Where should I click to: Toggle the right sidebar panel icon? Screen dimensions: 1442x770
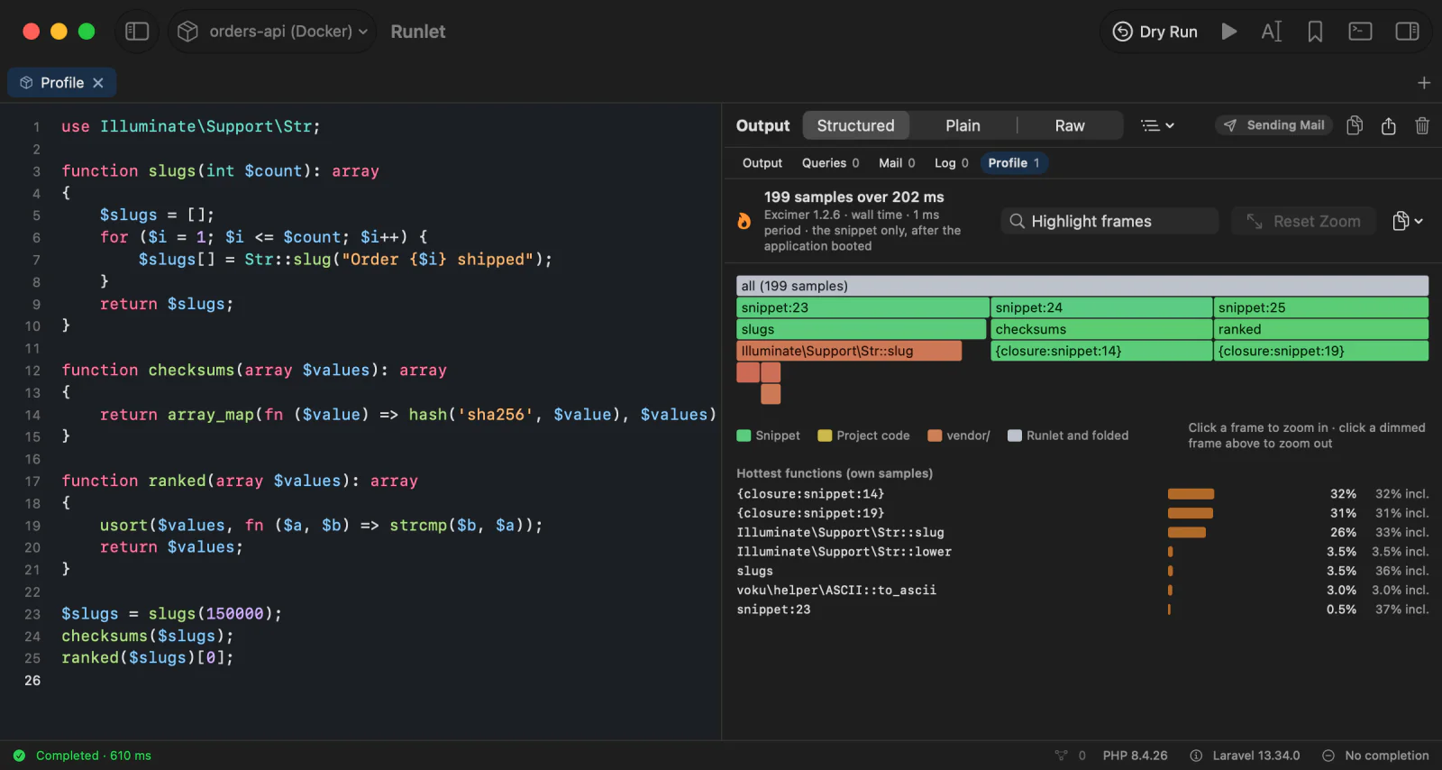pyautogui.click(x=1407, y=32)
